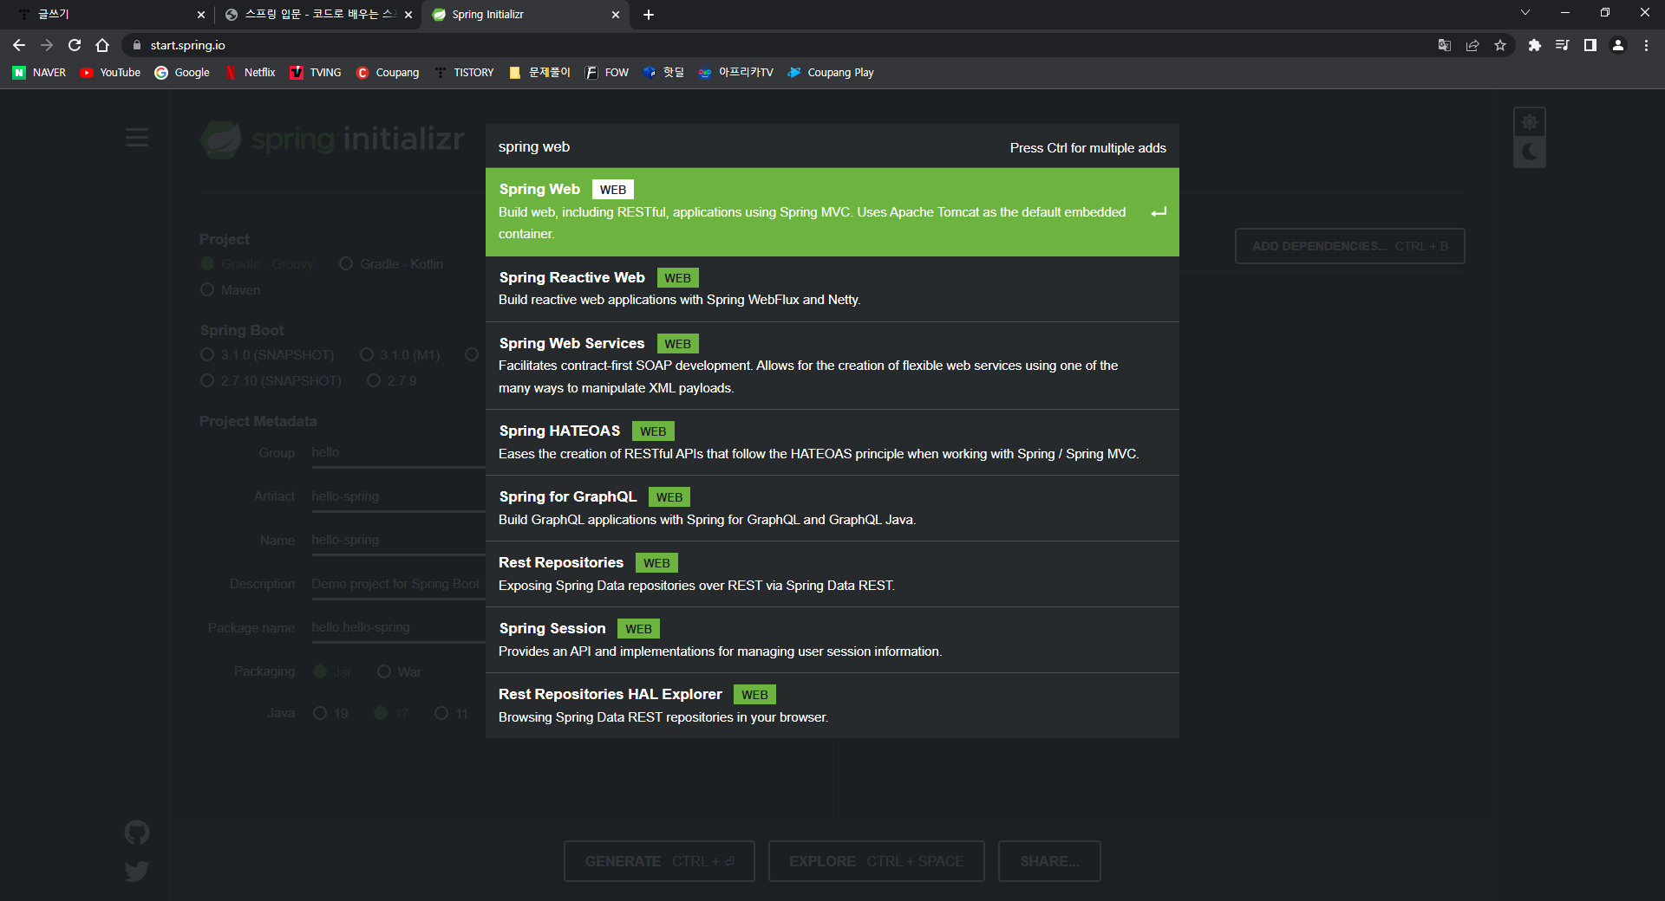Select War packaging
Viewport: 1665px width, 901px height.
400,672
